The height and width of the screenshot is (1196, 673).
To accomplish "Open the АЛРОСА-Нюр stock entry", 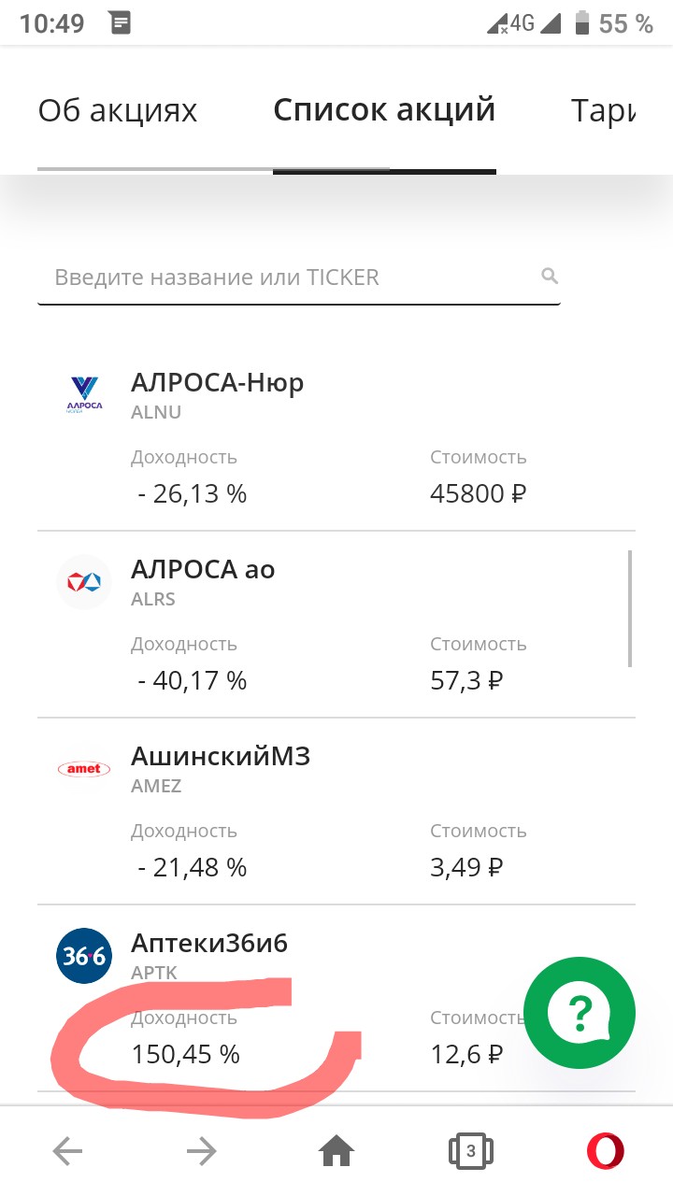I will 218,383.
